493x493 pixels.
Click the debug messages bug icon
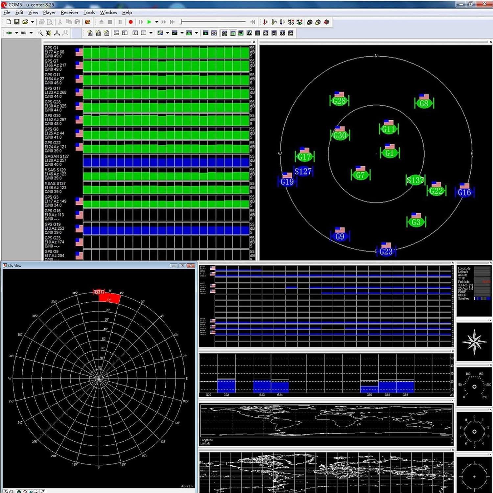click(x=49, y=33)
